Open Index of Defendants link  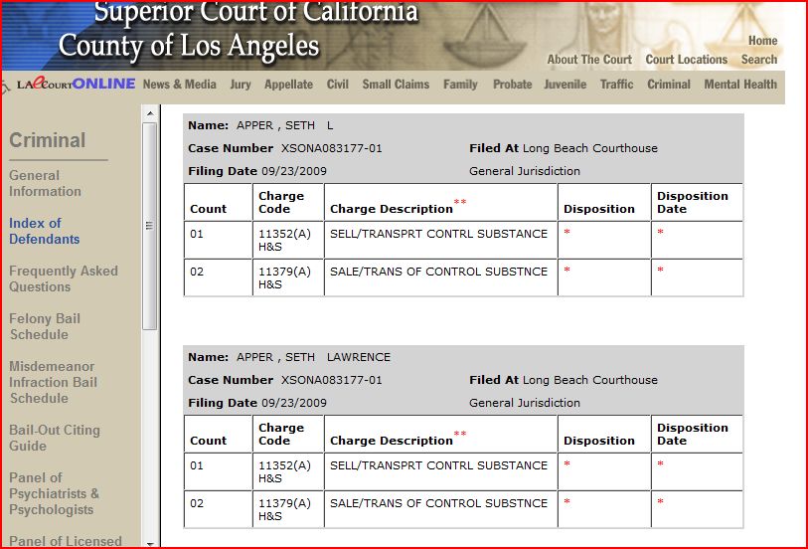point(45,231)
